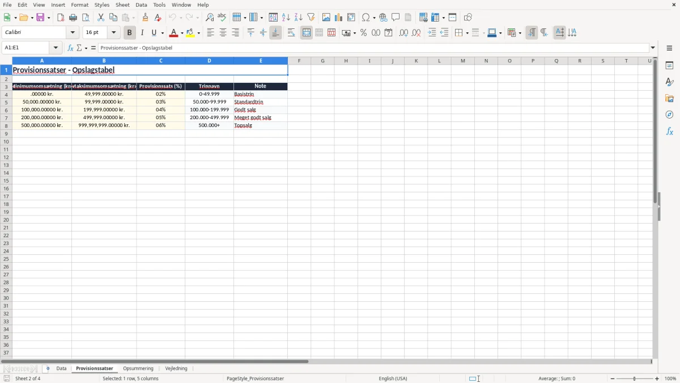Image resolution: width=680 pixels, height=383 pixels.
Task: Insert a hyperlink
Action: tap(383, 18)
